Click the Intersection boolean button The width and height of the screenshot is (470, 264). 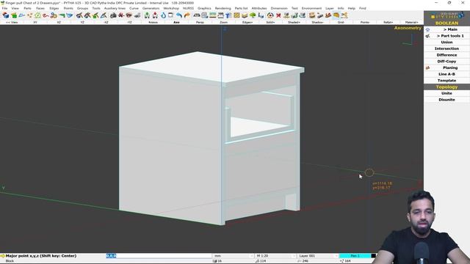(446, 48)
